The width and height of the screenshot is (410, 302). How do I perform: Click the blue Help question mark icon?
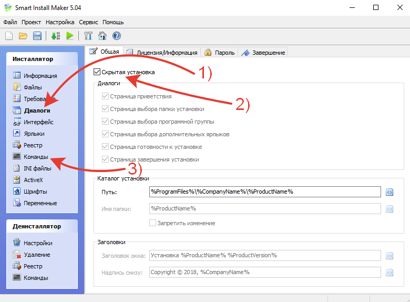(117, 36)
